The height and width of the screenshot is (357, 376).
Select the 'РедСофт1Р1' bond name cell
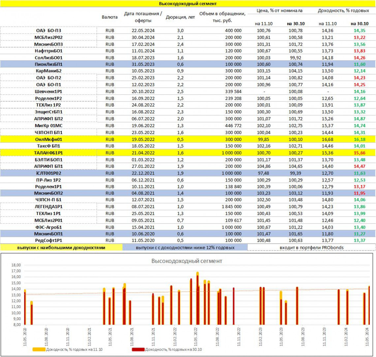click(x=48, y=240)
